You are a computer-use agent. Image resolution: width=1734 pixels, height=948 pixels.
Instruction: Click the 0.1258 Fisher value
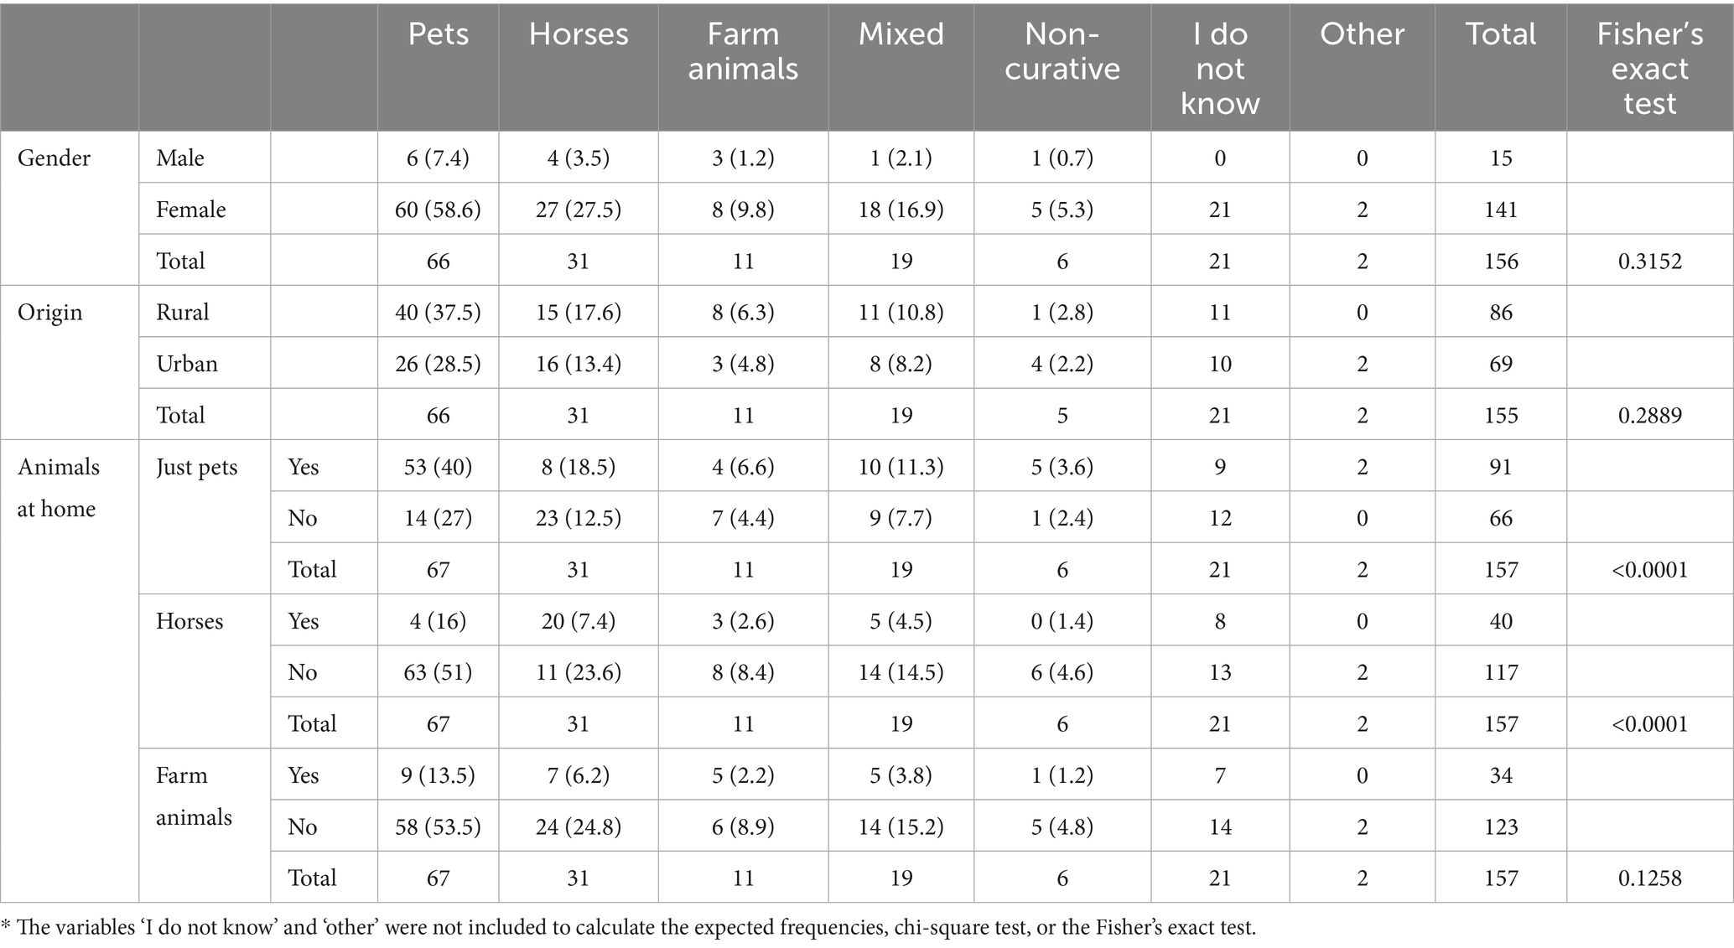tap(1649, 878)
